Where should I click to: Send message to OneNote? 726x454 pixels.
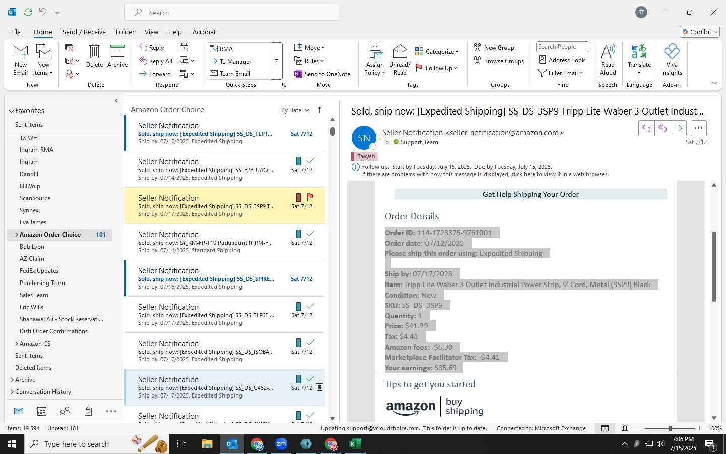(x=323, y=74)
